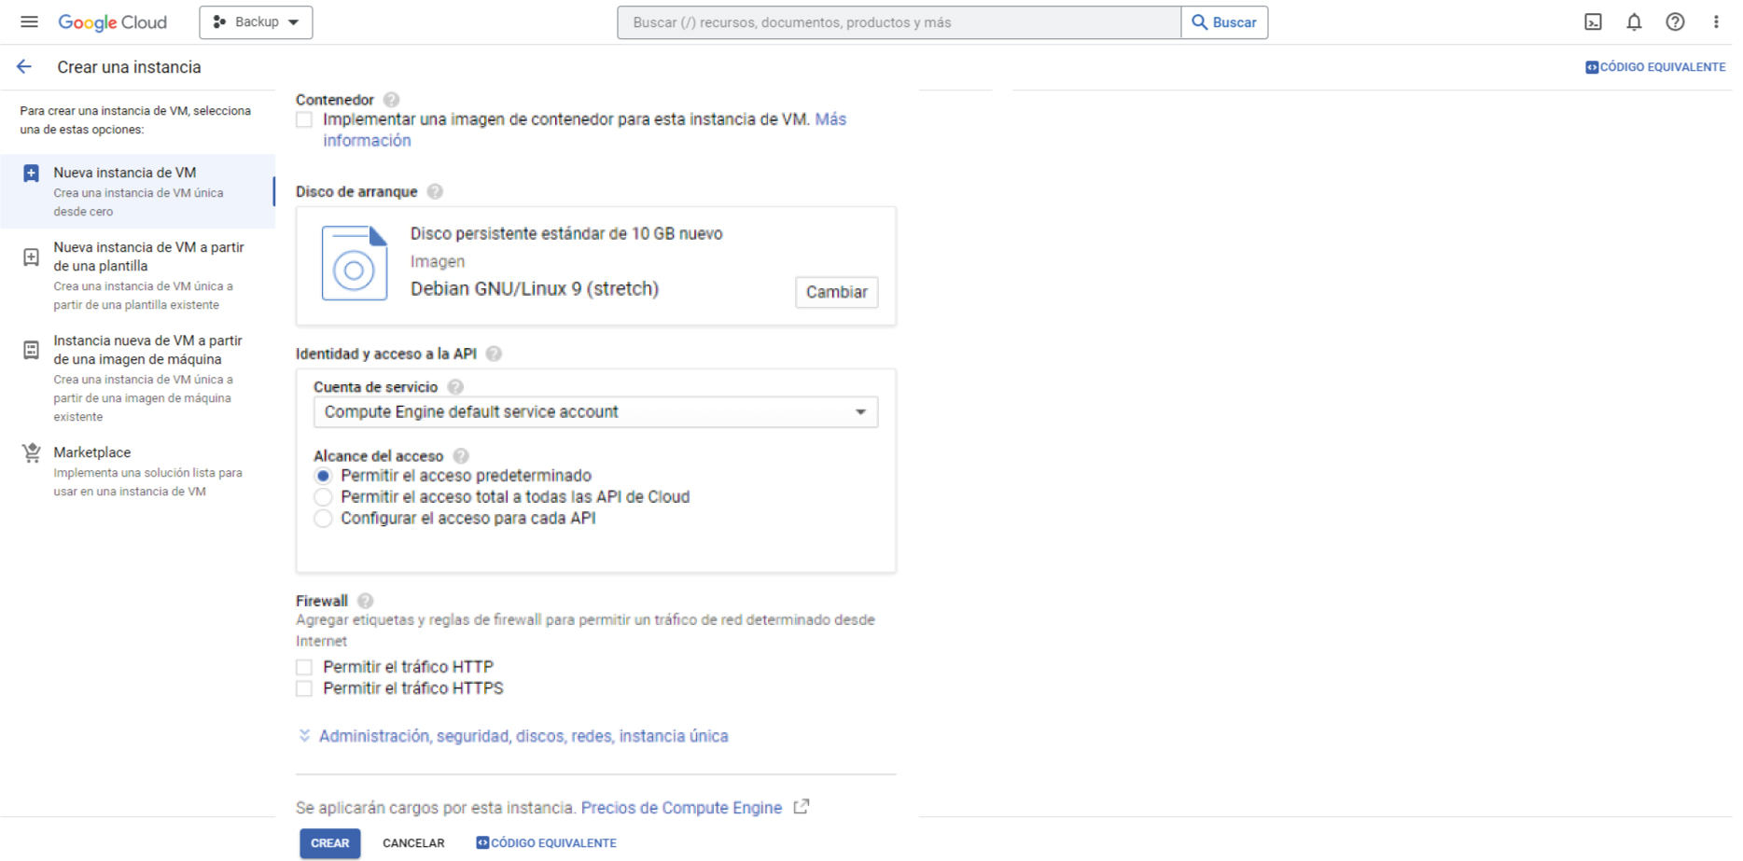Viewport: 1743px width, 861px height.
Task: Open the Backup project selector dropdown
Action: click(x=256, y=22)
